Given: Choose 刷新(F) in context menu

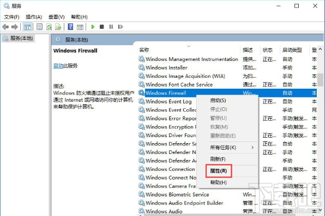Looking at the screenshot, I should tap(218, 159).
